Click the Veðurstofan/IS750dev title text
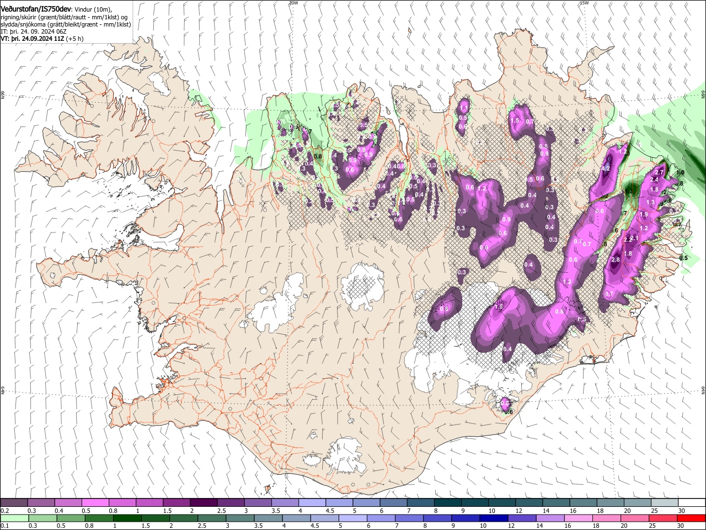 click(x=36, y=8)
